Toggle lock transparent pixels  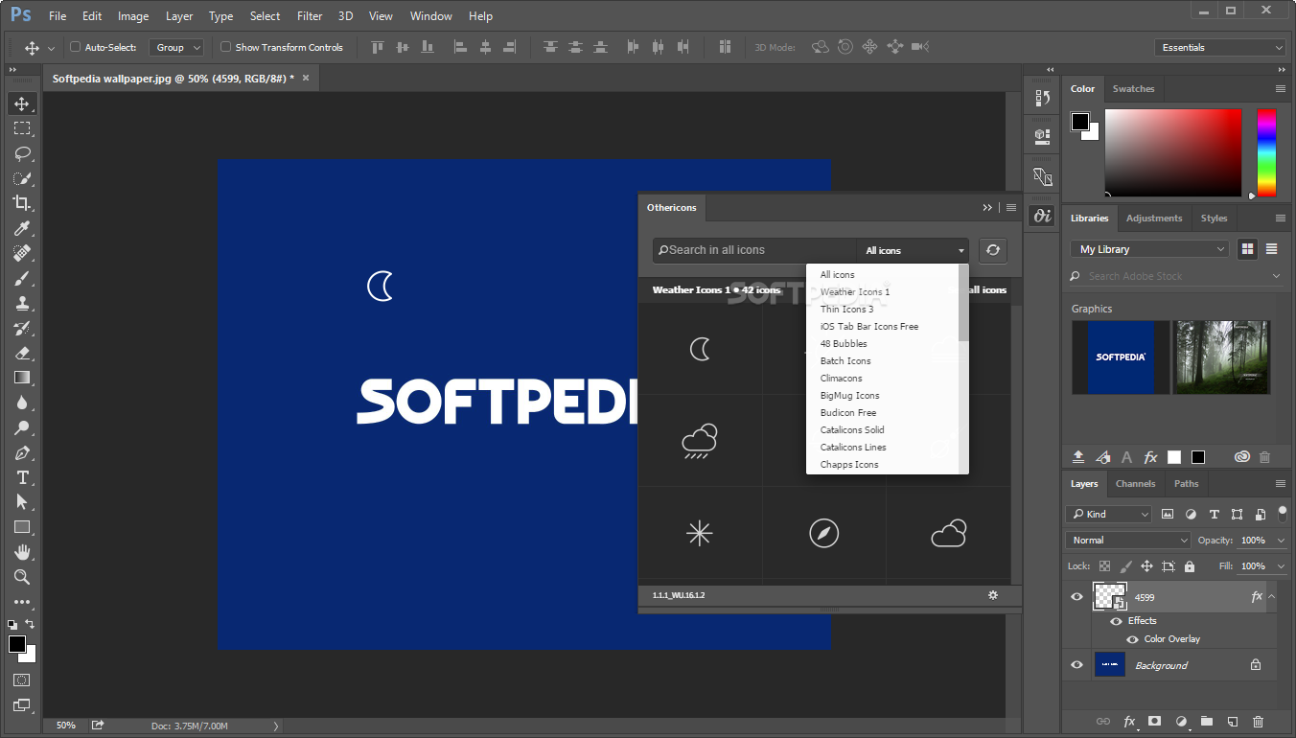[x=1105, y=566]
